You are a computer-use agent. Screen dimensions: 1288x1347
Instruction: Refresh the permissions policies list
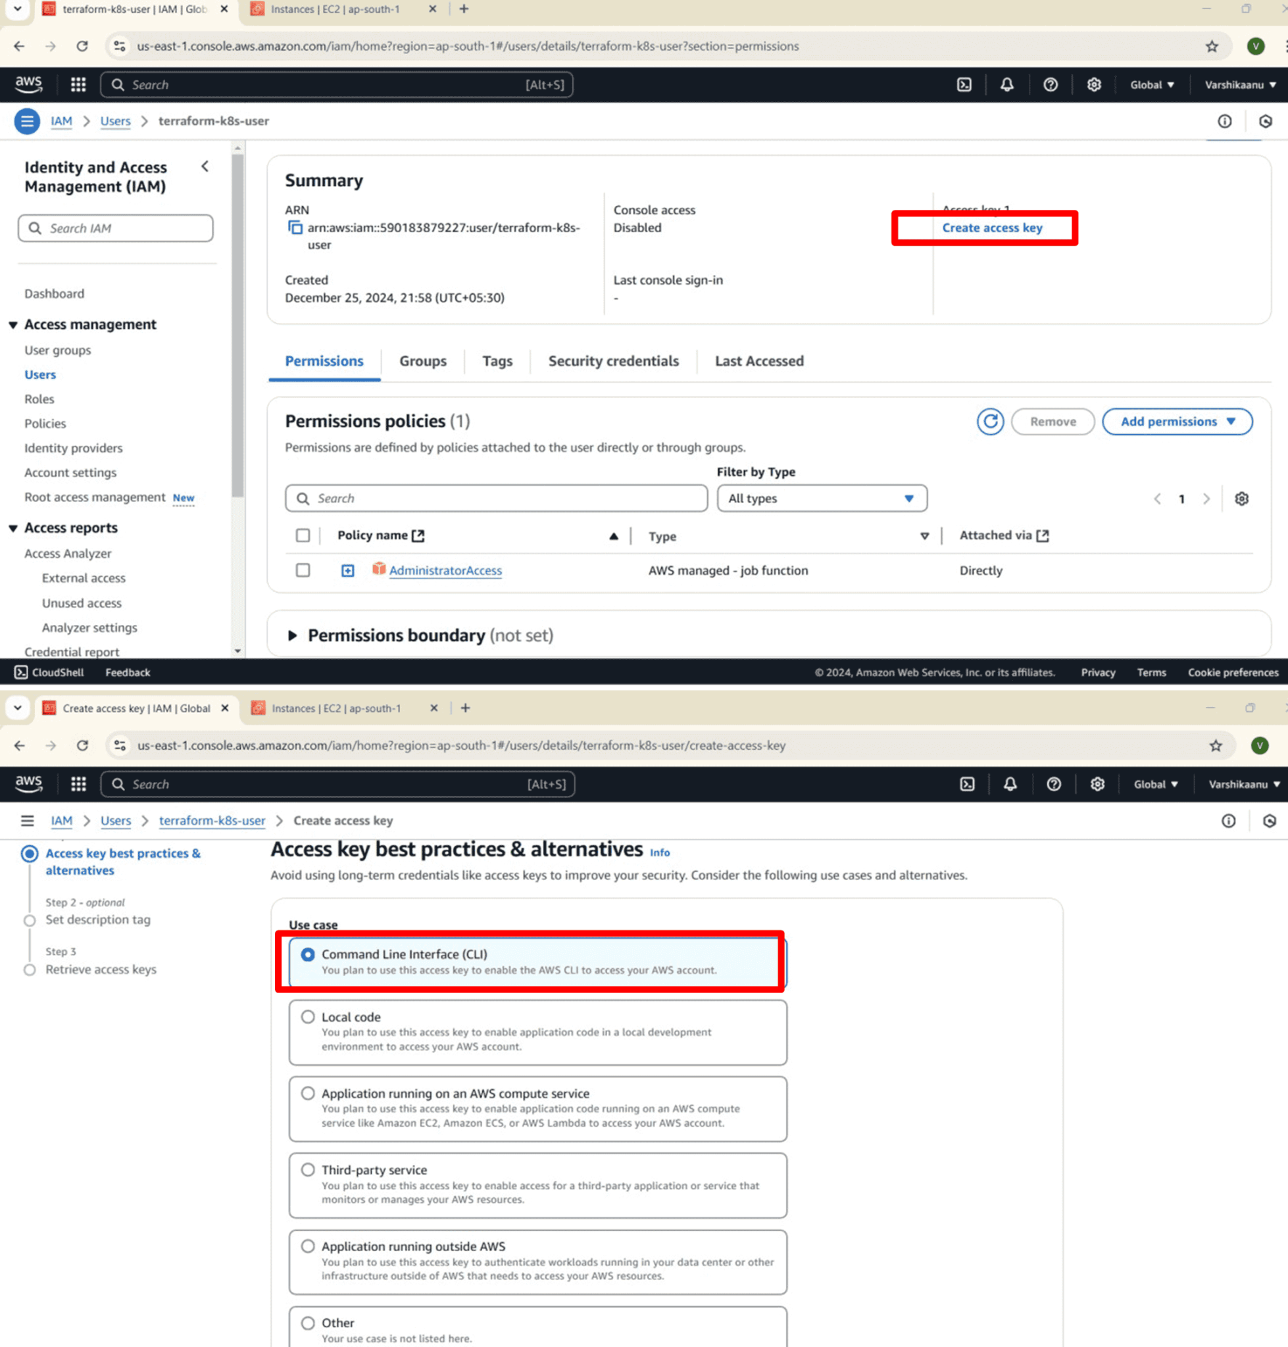click(x=989, y=422)
